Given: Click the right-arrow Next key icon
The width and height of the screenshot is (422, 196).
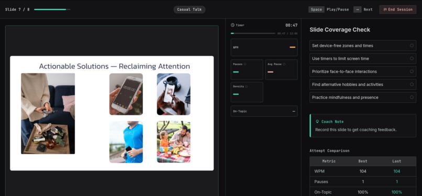Looking at the screenshot, I should point(358,9).
